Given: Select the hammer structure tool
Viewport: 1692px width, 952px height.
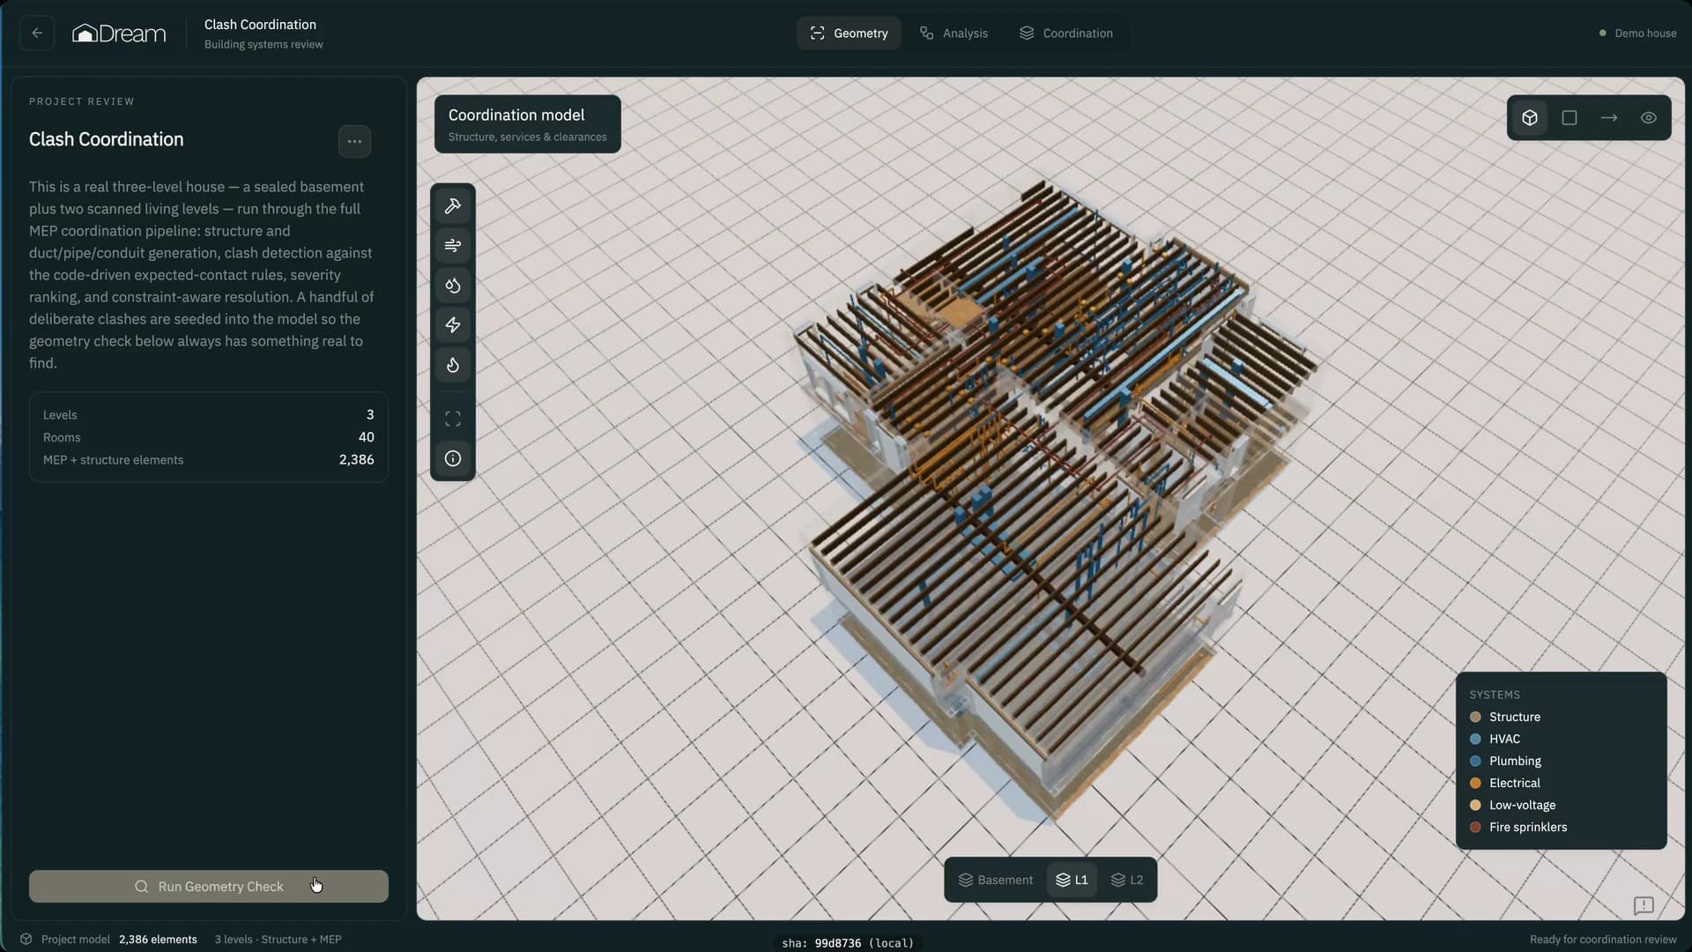Looking at the screenshot, I should click(453, 206).
